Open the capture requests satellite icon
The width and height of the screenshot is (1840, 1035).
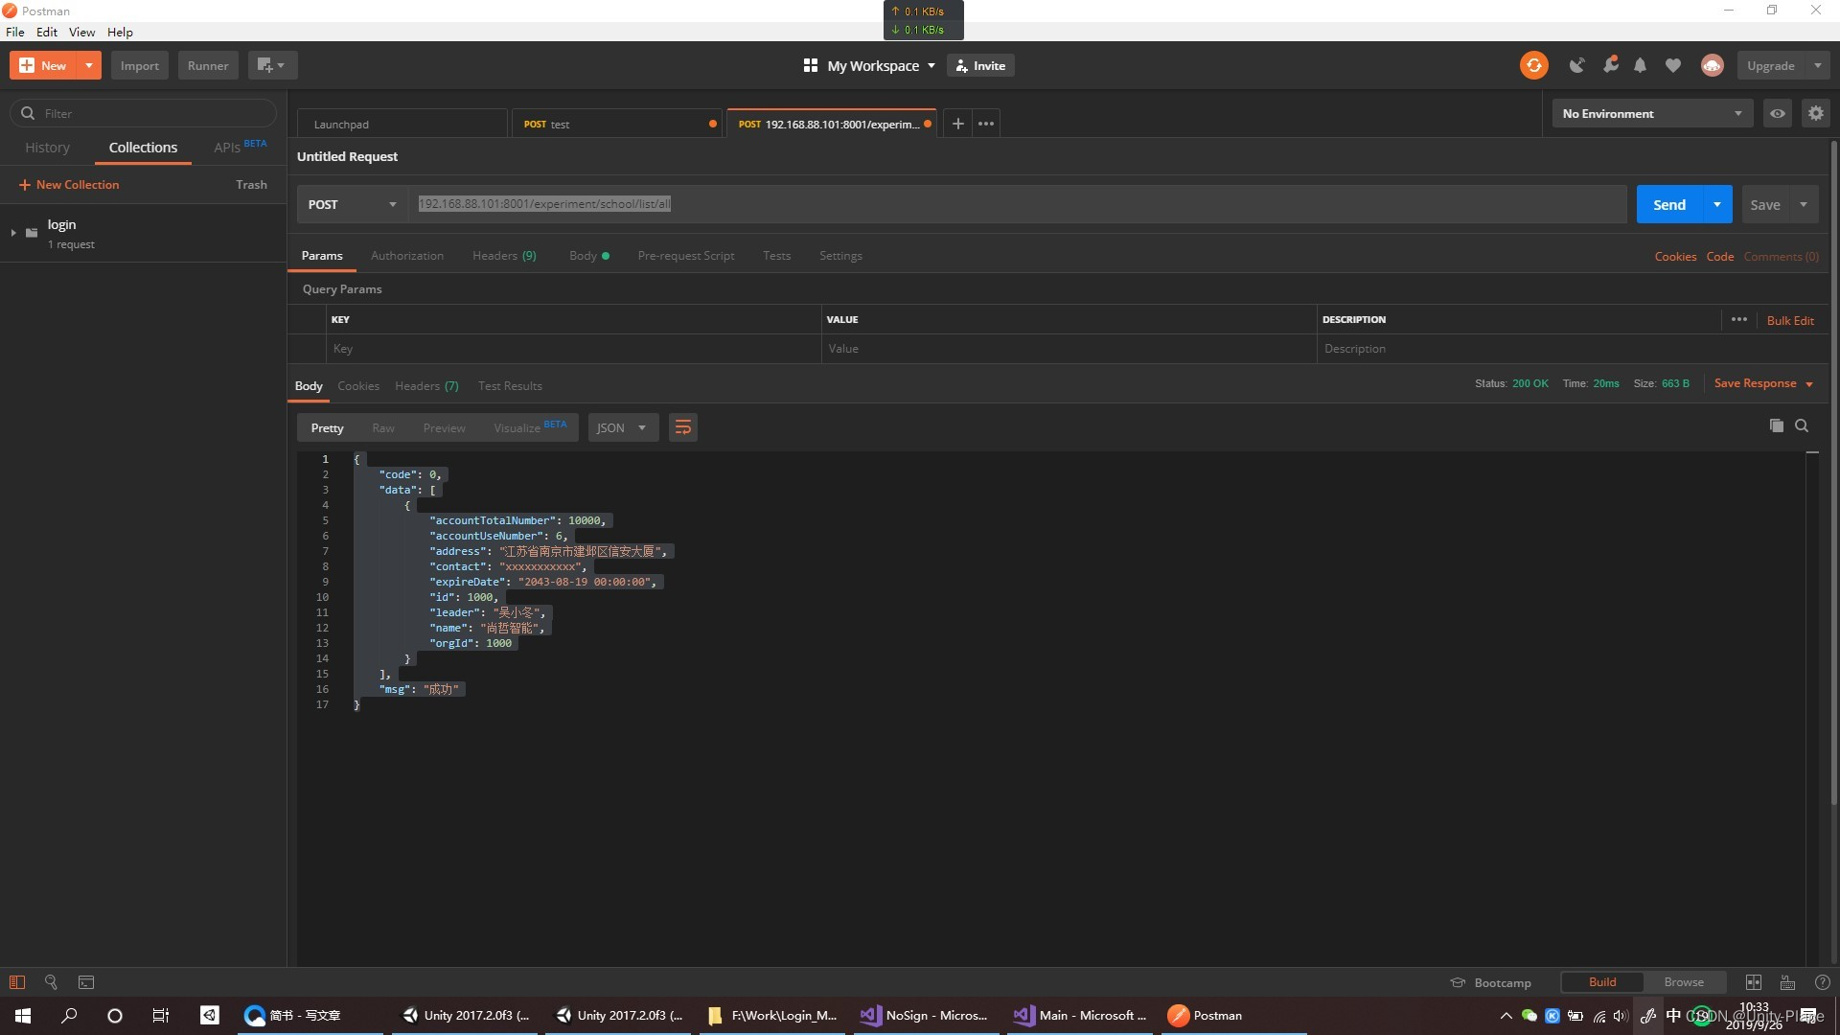point(1576,65)
